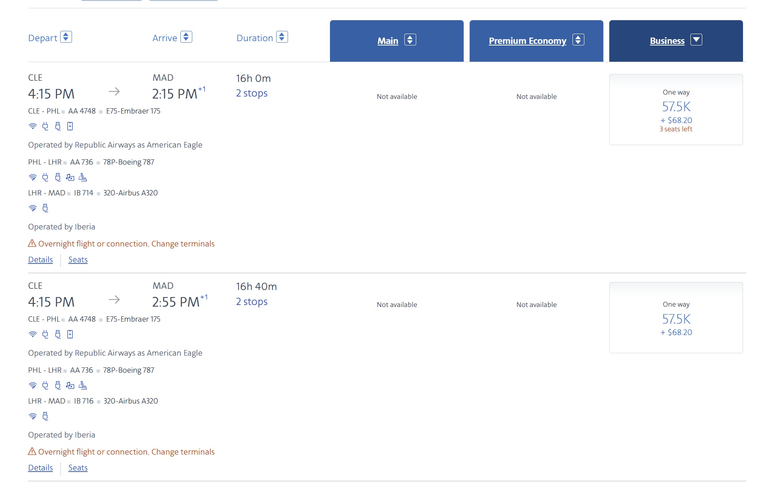Click the streaming device icon under second AA 4748
The height and width of the screenshot is (487, 762).
[70, 334]
